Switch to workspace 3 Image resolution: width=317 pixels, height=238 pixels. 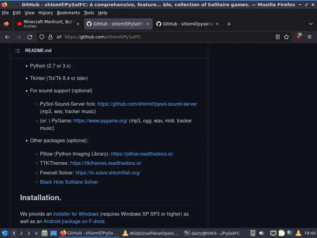coord(29,233)
